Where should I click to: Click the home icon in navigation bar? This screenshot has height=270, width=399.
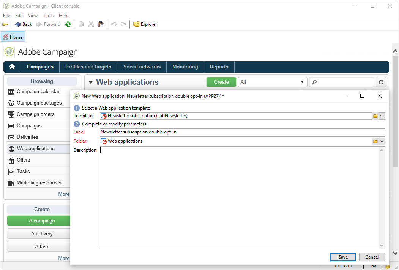tap(12, 67)
